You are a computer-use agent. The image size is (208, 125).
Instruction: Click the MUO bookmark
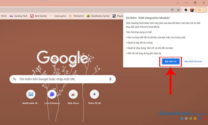(x=4, y=16)
